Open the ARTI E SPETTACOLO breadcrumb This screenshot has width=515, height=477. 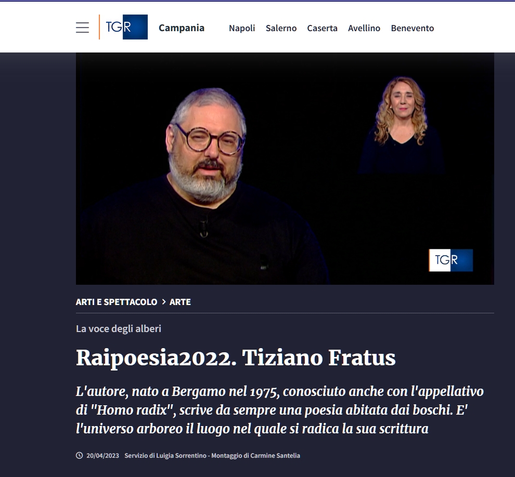(x=117, y=302)
